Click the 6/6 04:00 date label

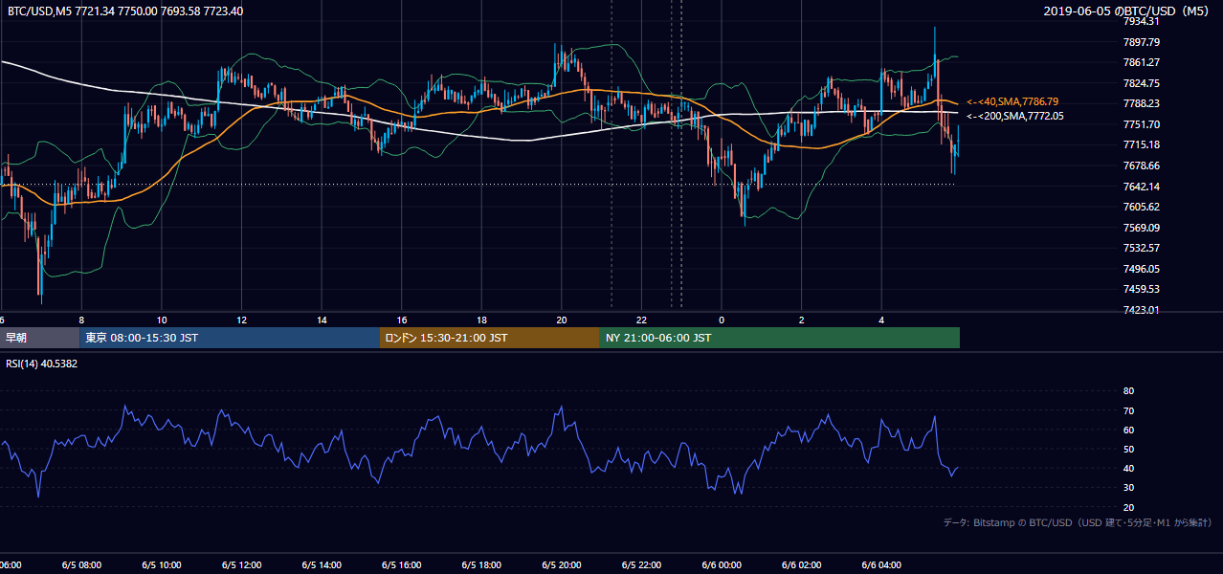pyautogui.click(x=881, y=565)
